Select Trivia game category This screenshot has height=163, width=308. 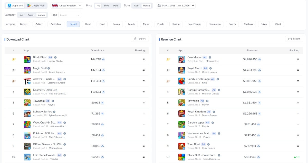[264, 24]
